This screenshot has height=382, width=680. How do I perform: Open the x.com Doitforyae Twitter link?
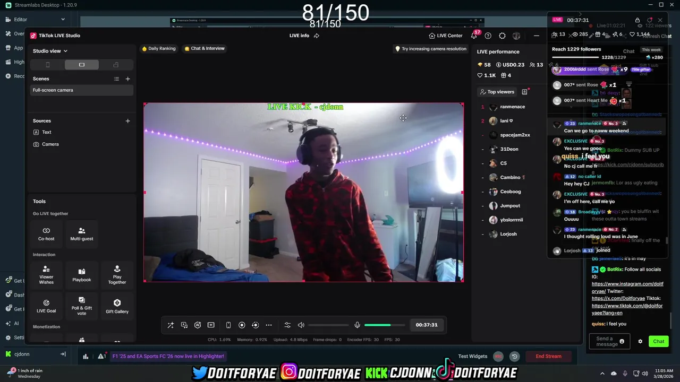[x=618, y=299]
